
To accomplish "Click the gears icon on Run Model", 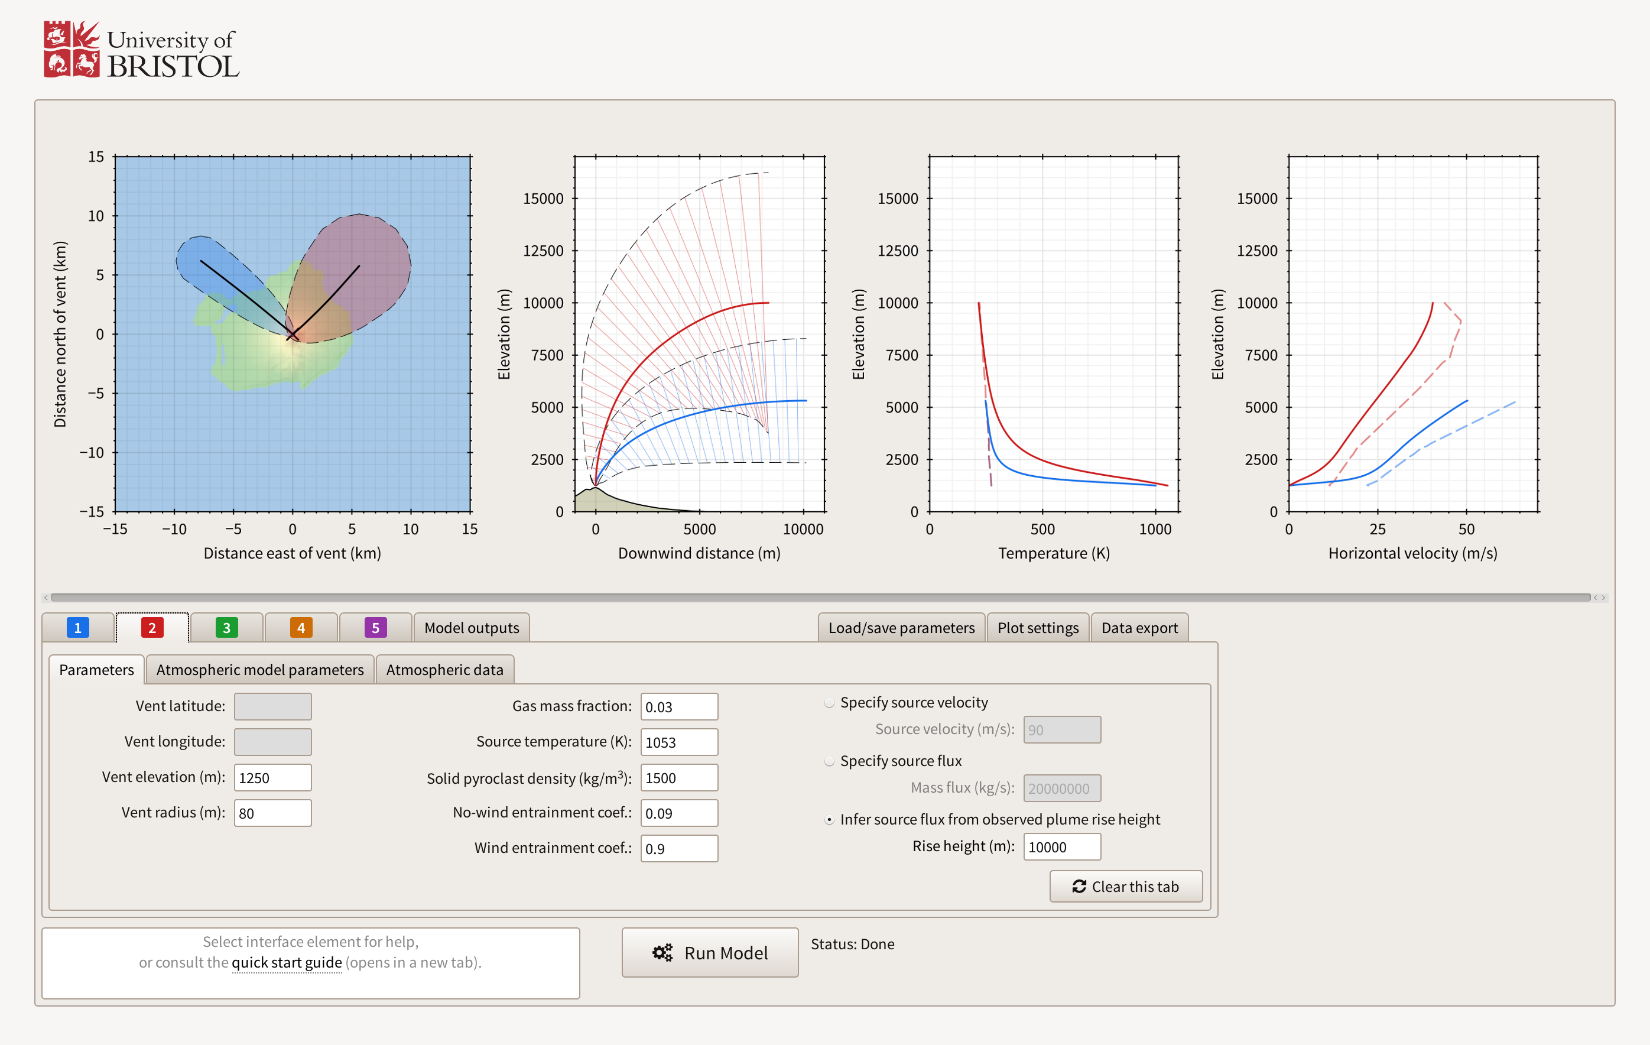I will pyautogui.click(x=662, y=952).
